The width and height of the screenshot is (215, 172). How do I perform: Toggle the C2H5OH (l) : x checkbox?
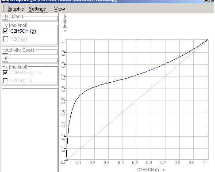(x=5, y=73)
